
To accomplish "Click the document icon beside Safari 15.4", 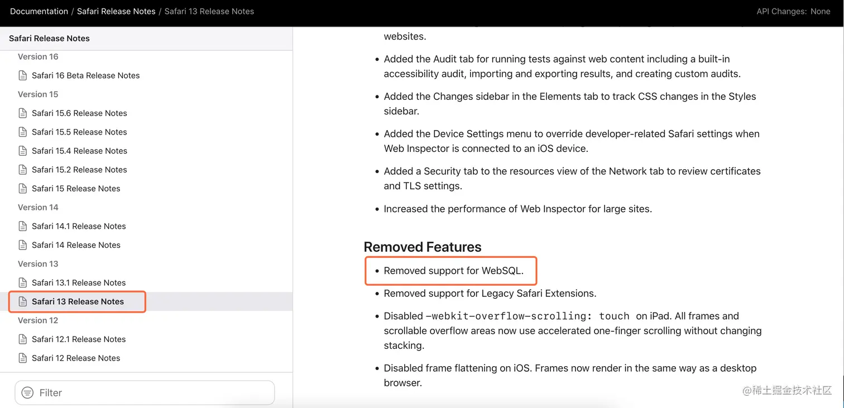I will point(23,151).
